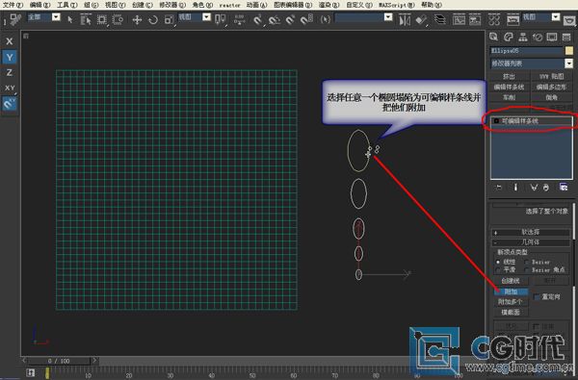Click the Ellipse05 object color swatch
The image size is (578, 380).
(569, 50)
